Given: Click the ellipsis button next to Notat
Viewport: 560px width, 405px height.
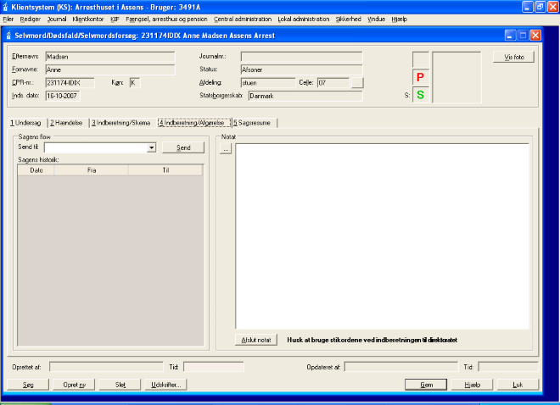Looking at the screenshot, I should coord(226,149).
